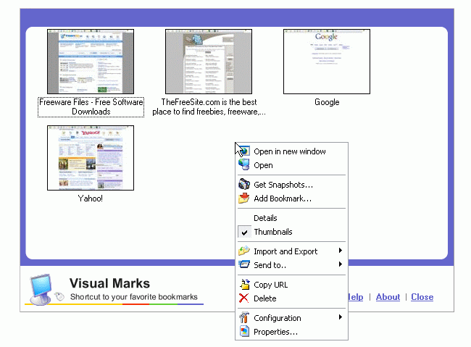
Task: Expand the Configuration submenu arrow
Action: (x=341, y=317)
